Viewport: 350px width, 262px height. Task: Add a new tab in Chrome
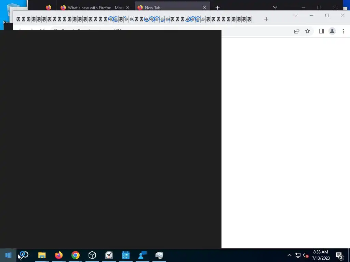coord(266,19)
